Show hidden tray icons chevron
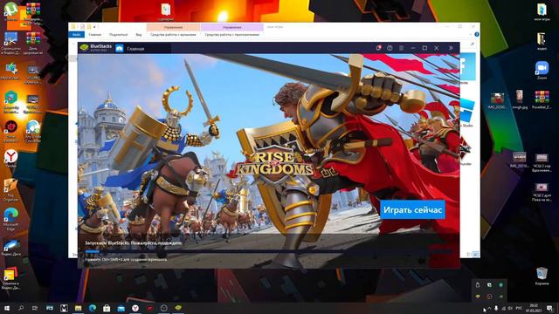The height and width of the screenshot is (314, 559). [489, 308]
